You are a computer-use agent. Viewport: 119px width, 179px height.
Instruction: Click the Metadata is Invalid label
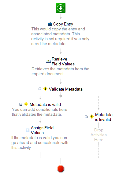pos(104,117)
